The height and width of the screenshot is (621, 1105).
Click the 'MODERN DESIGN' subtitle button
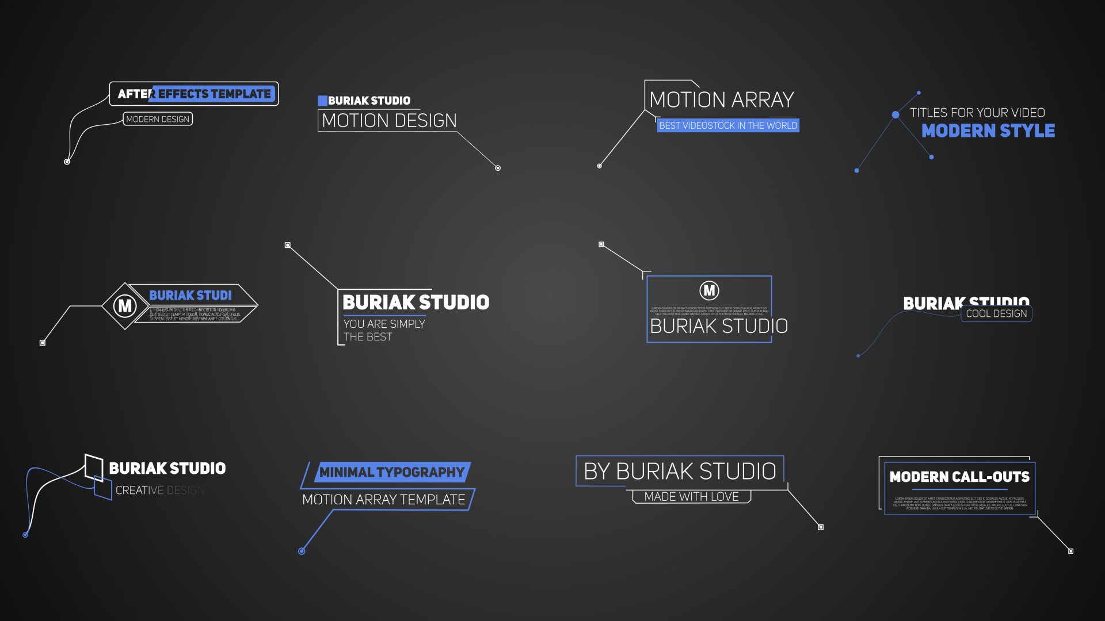point(159,118)
